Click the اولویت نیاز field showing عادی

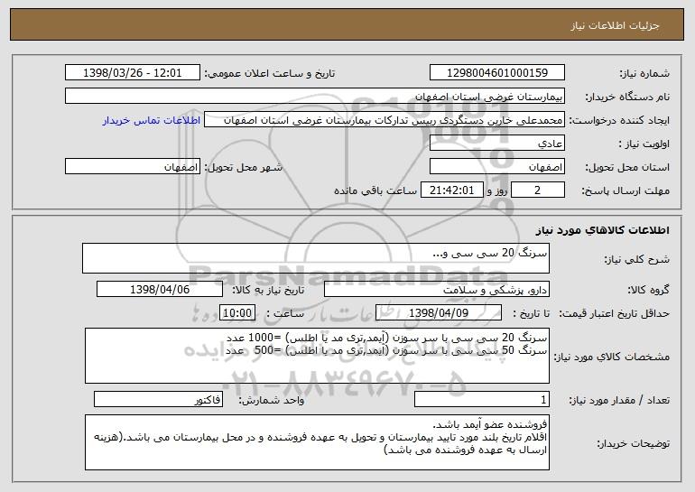[496, 144]
